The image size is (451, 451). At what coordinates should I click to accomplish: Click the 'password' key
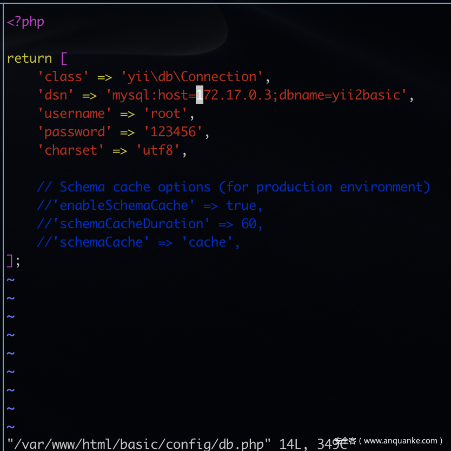[x=75, y=132]
